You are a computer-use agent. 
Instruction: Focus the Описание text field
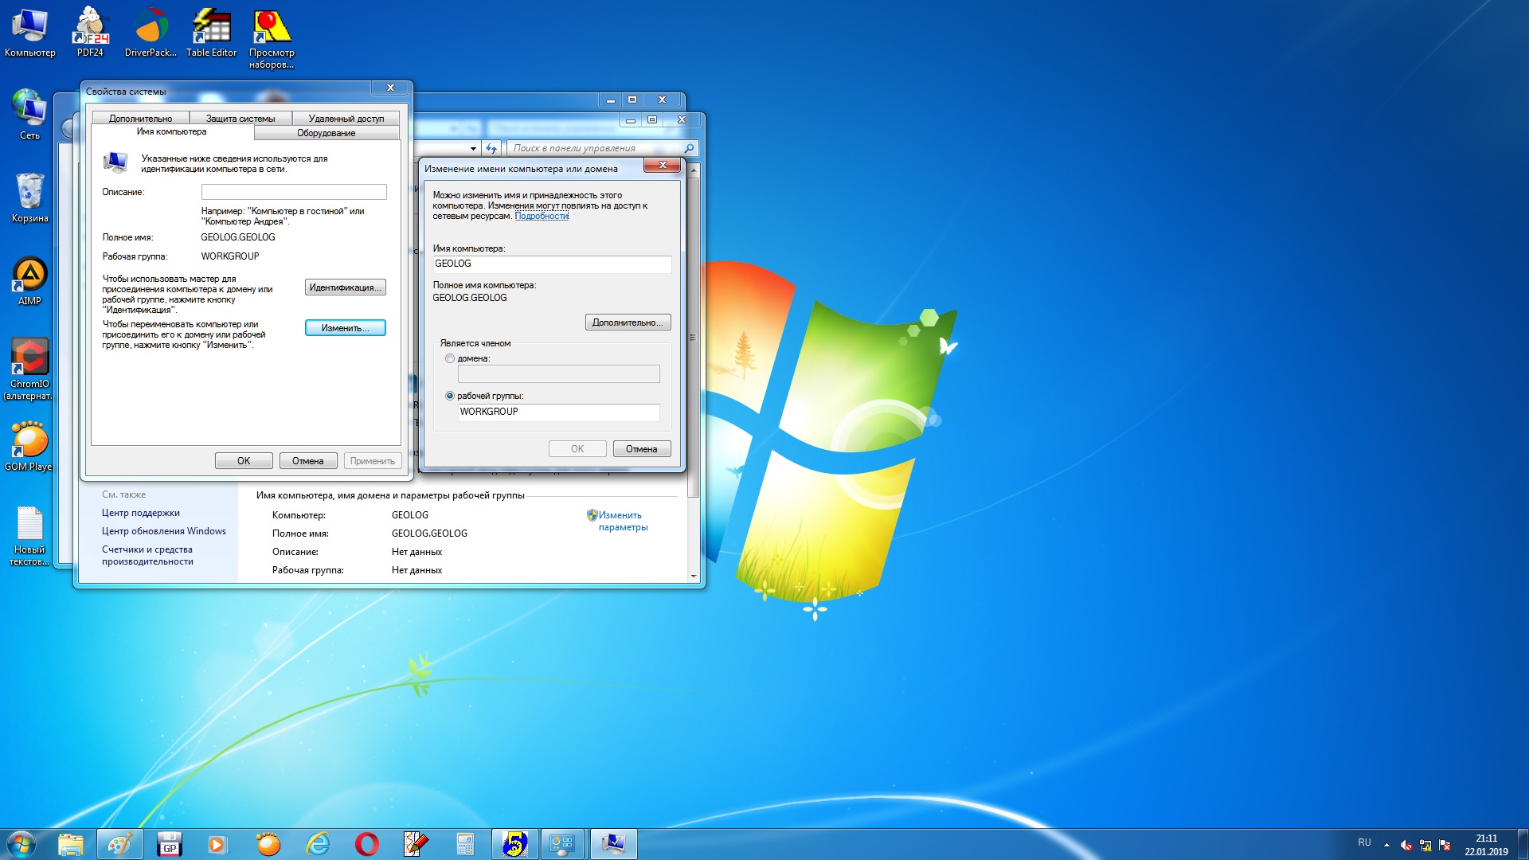click(x=294, y=192)
